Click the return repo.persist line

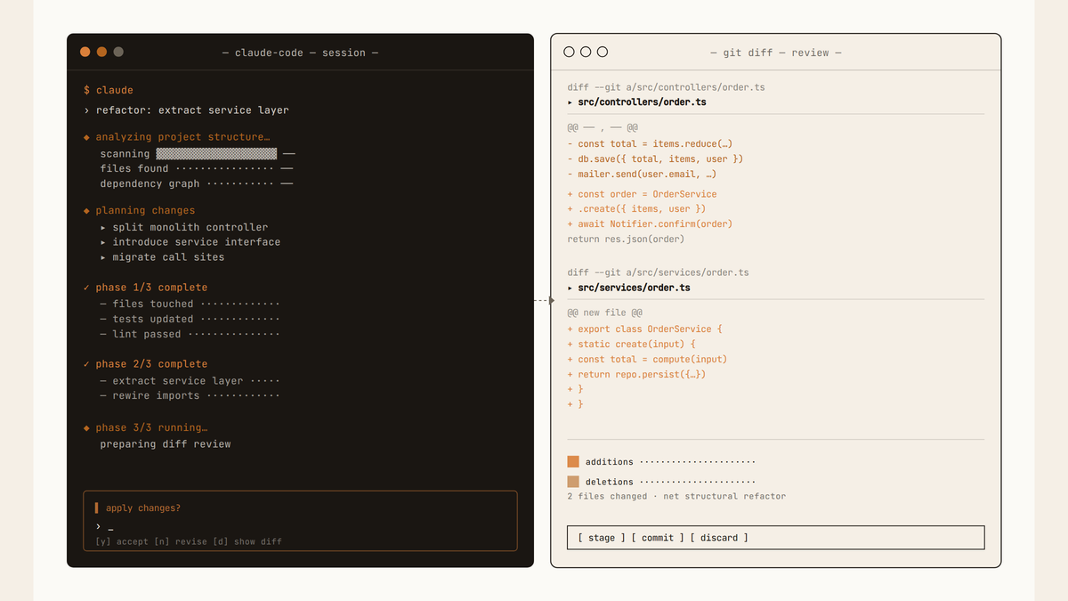point(636,374)
